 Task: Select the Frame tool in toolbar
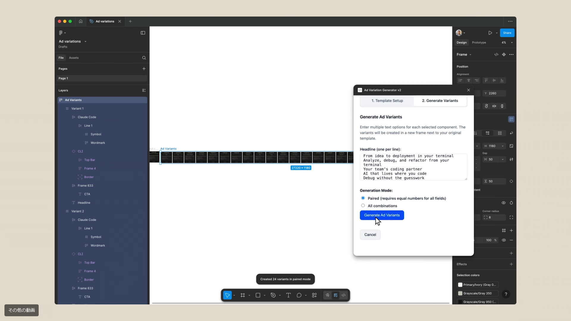coord(243,295)
